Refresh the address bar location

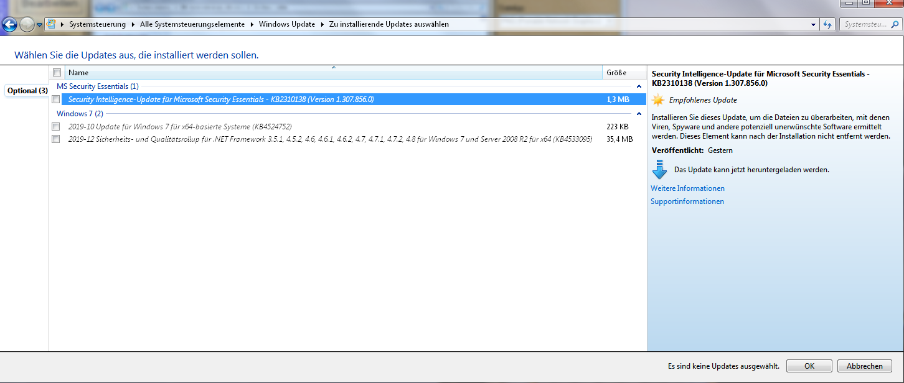[x=827, y=24]
